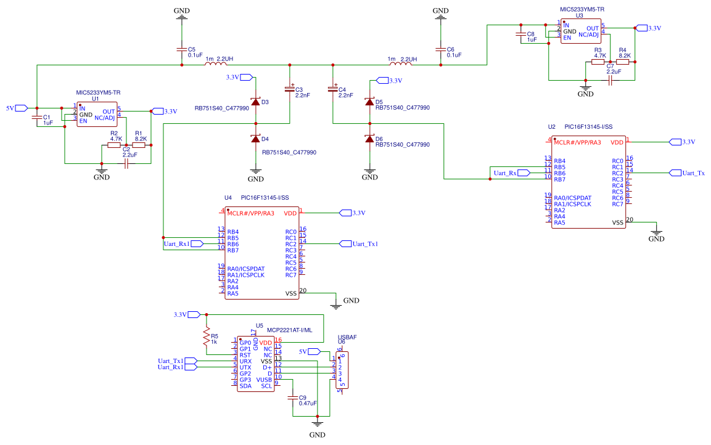Viewport: 711px width, 445px height.
Task: Select U6 USBAF connector body
Action: [x=342, y=370]
